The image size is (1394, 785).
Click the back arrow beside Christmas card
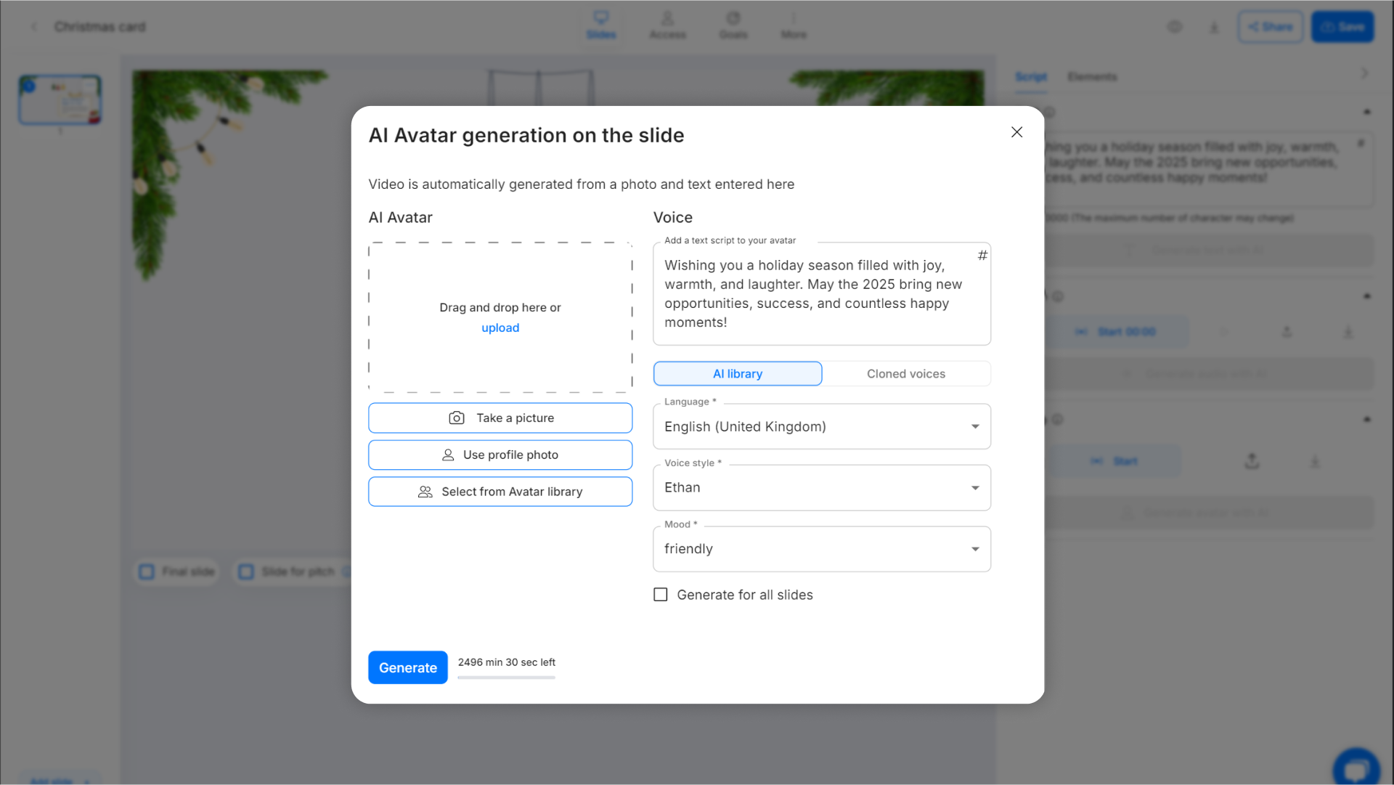(x=34, y=27)
